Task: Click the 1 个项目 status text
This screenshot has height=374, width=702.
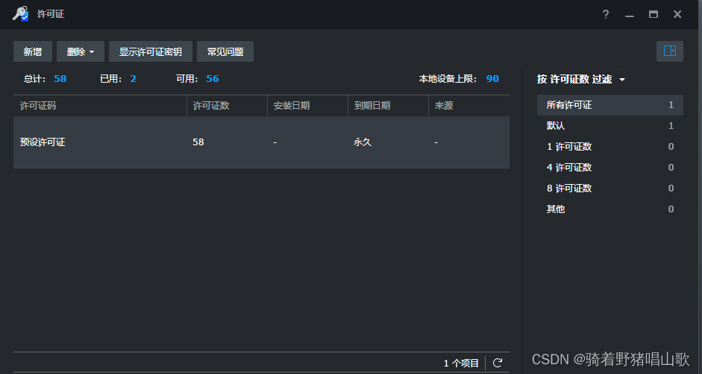Action: pyautogui.click(x=461, y=364)
